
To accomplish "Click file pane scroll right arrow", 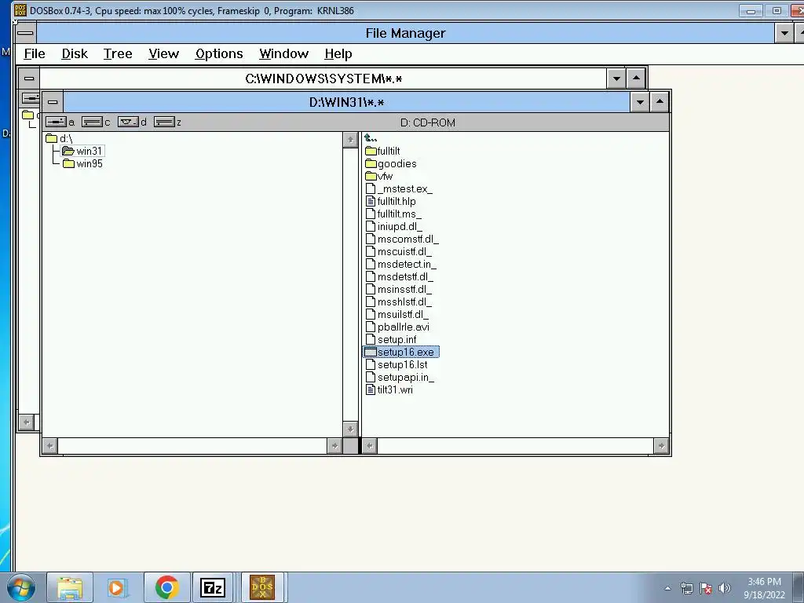I will click(661, 446).
